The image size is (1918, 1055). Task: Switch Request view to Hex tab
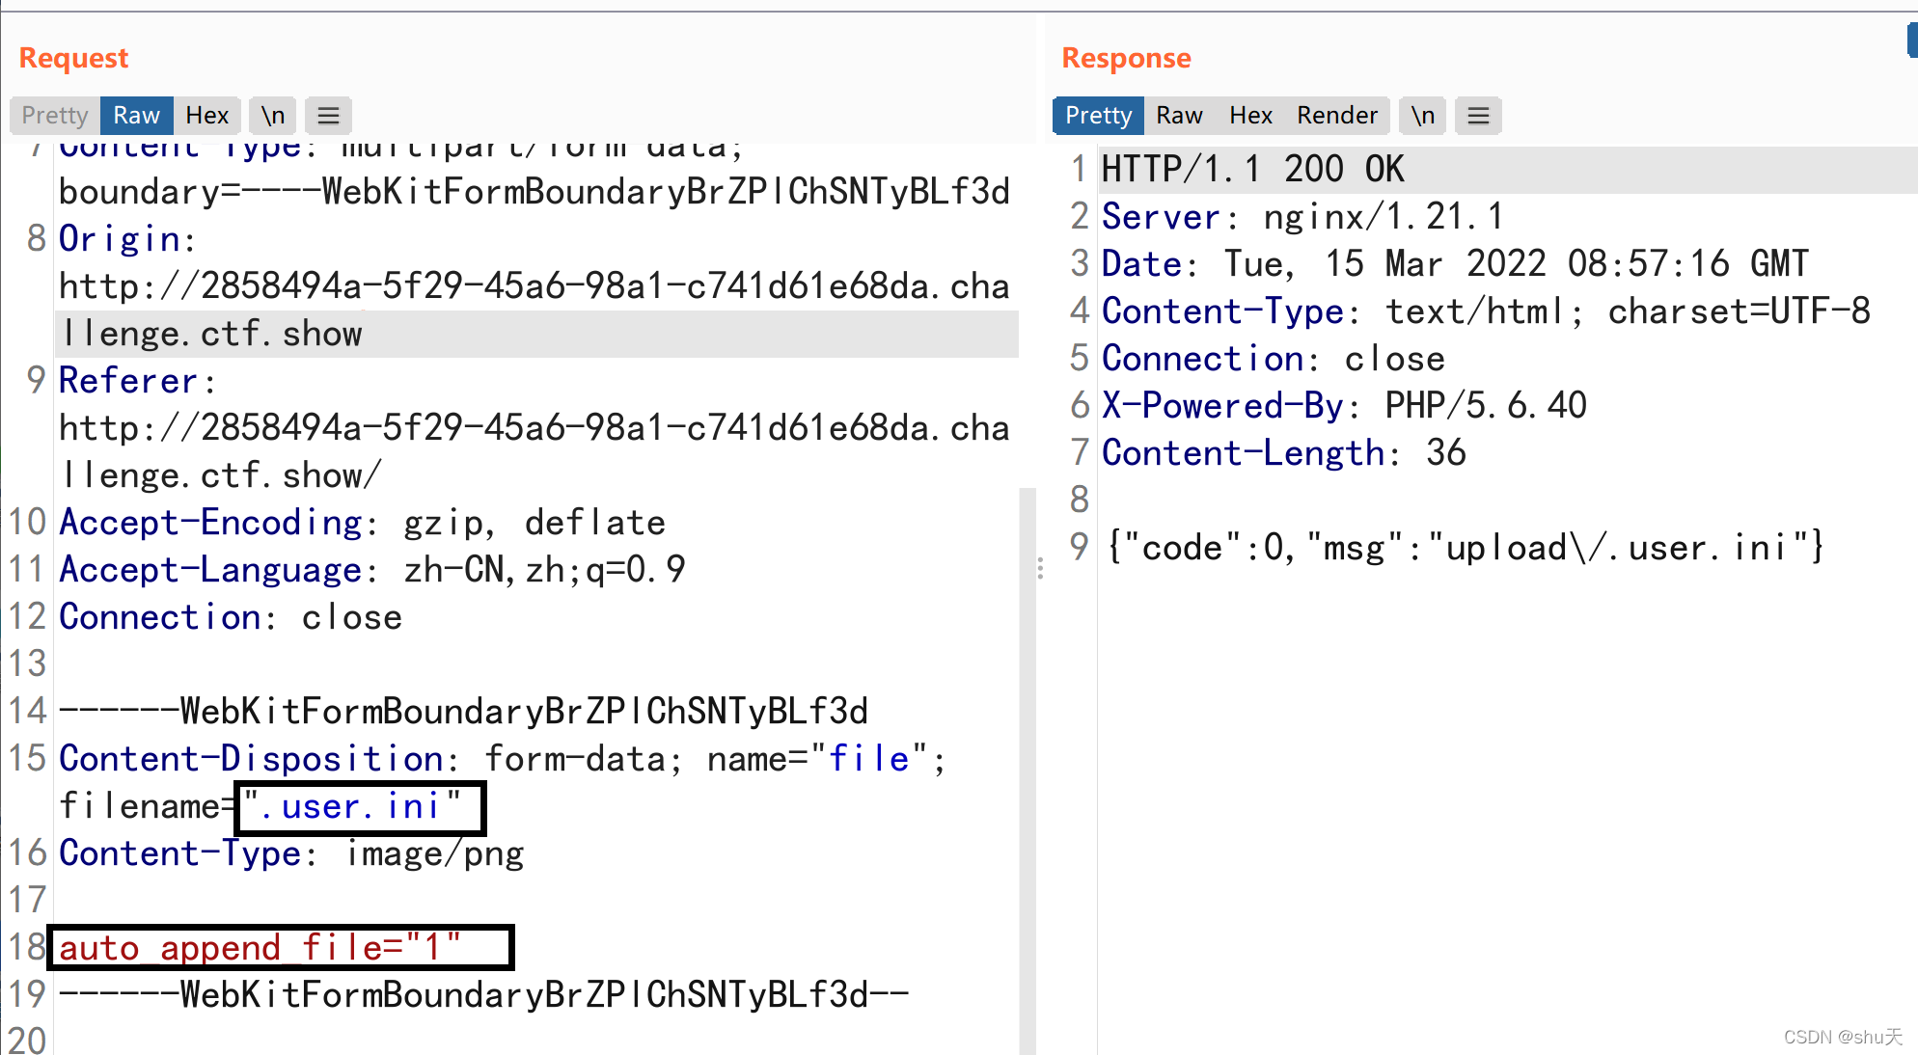206,116
